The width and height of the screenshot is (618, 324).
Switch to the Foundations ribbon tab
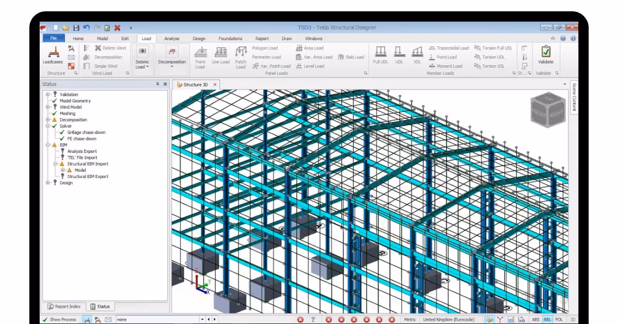[230, 39]
